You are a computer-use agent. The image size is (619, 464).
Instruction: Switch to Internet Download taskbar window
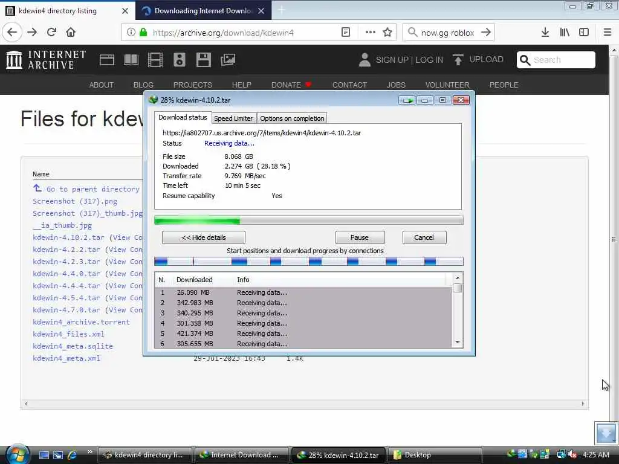tap(242, 455)
